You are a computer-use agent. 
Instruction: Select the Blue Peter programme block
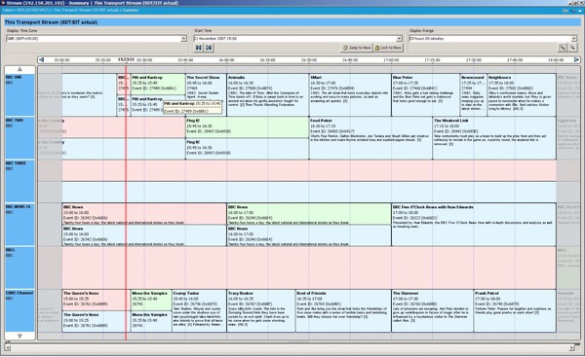[x=425, y=94]
